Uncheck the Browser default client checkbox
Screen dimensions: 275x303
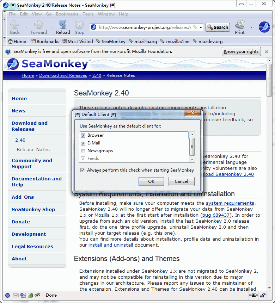pyautogui.click(x=83, y=135)
